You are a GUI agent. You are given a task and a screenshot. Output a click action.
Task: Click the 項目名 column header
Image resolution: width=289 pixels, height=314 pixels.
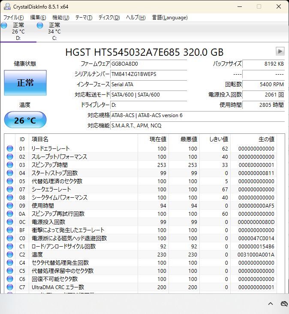click(x=83, y=139)
